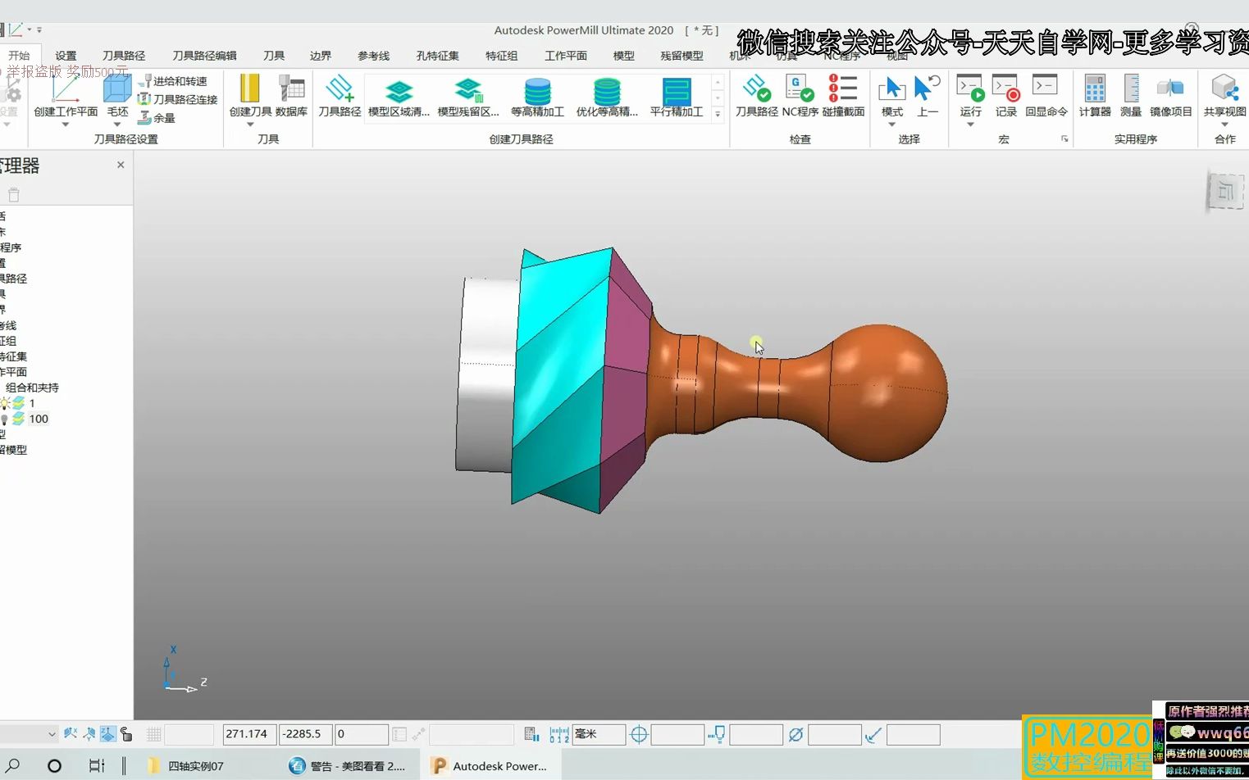This screenshot has width=1249, height=780.
Task: Open the 模型 ribbon tab
Action: tap(623, 56)
